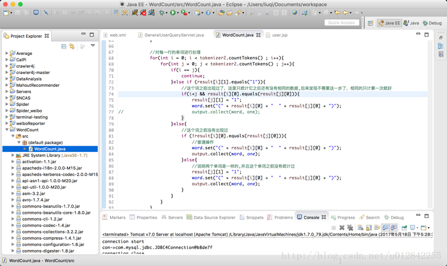447x266 pixels.
Task: Click the Quick Access search field
Action: pyautogui.click(x=342, y=23)
